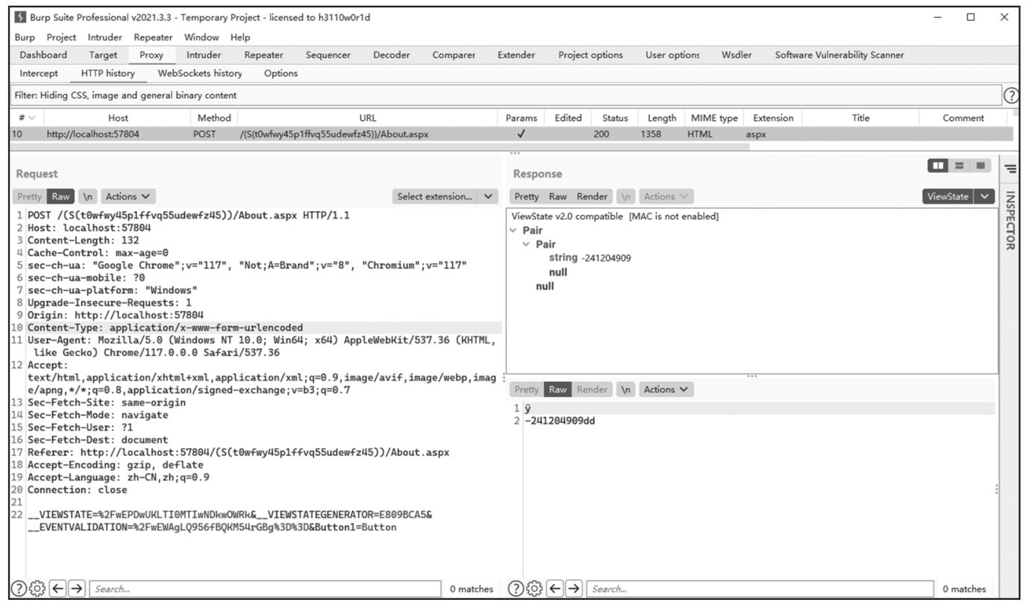This screenshot has height=608, width=1029.
Task: Select Raw view in lower response pane
Action: tap(558, 389)
